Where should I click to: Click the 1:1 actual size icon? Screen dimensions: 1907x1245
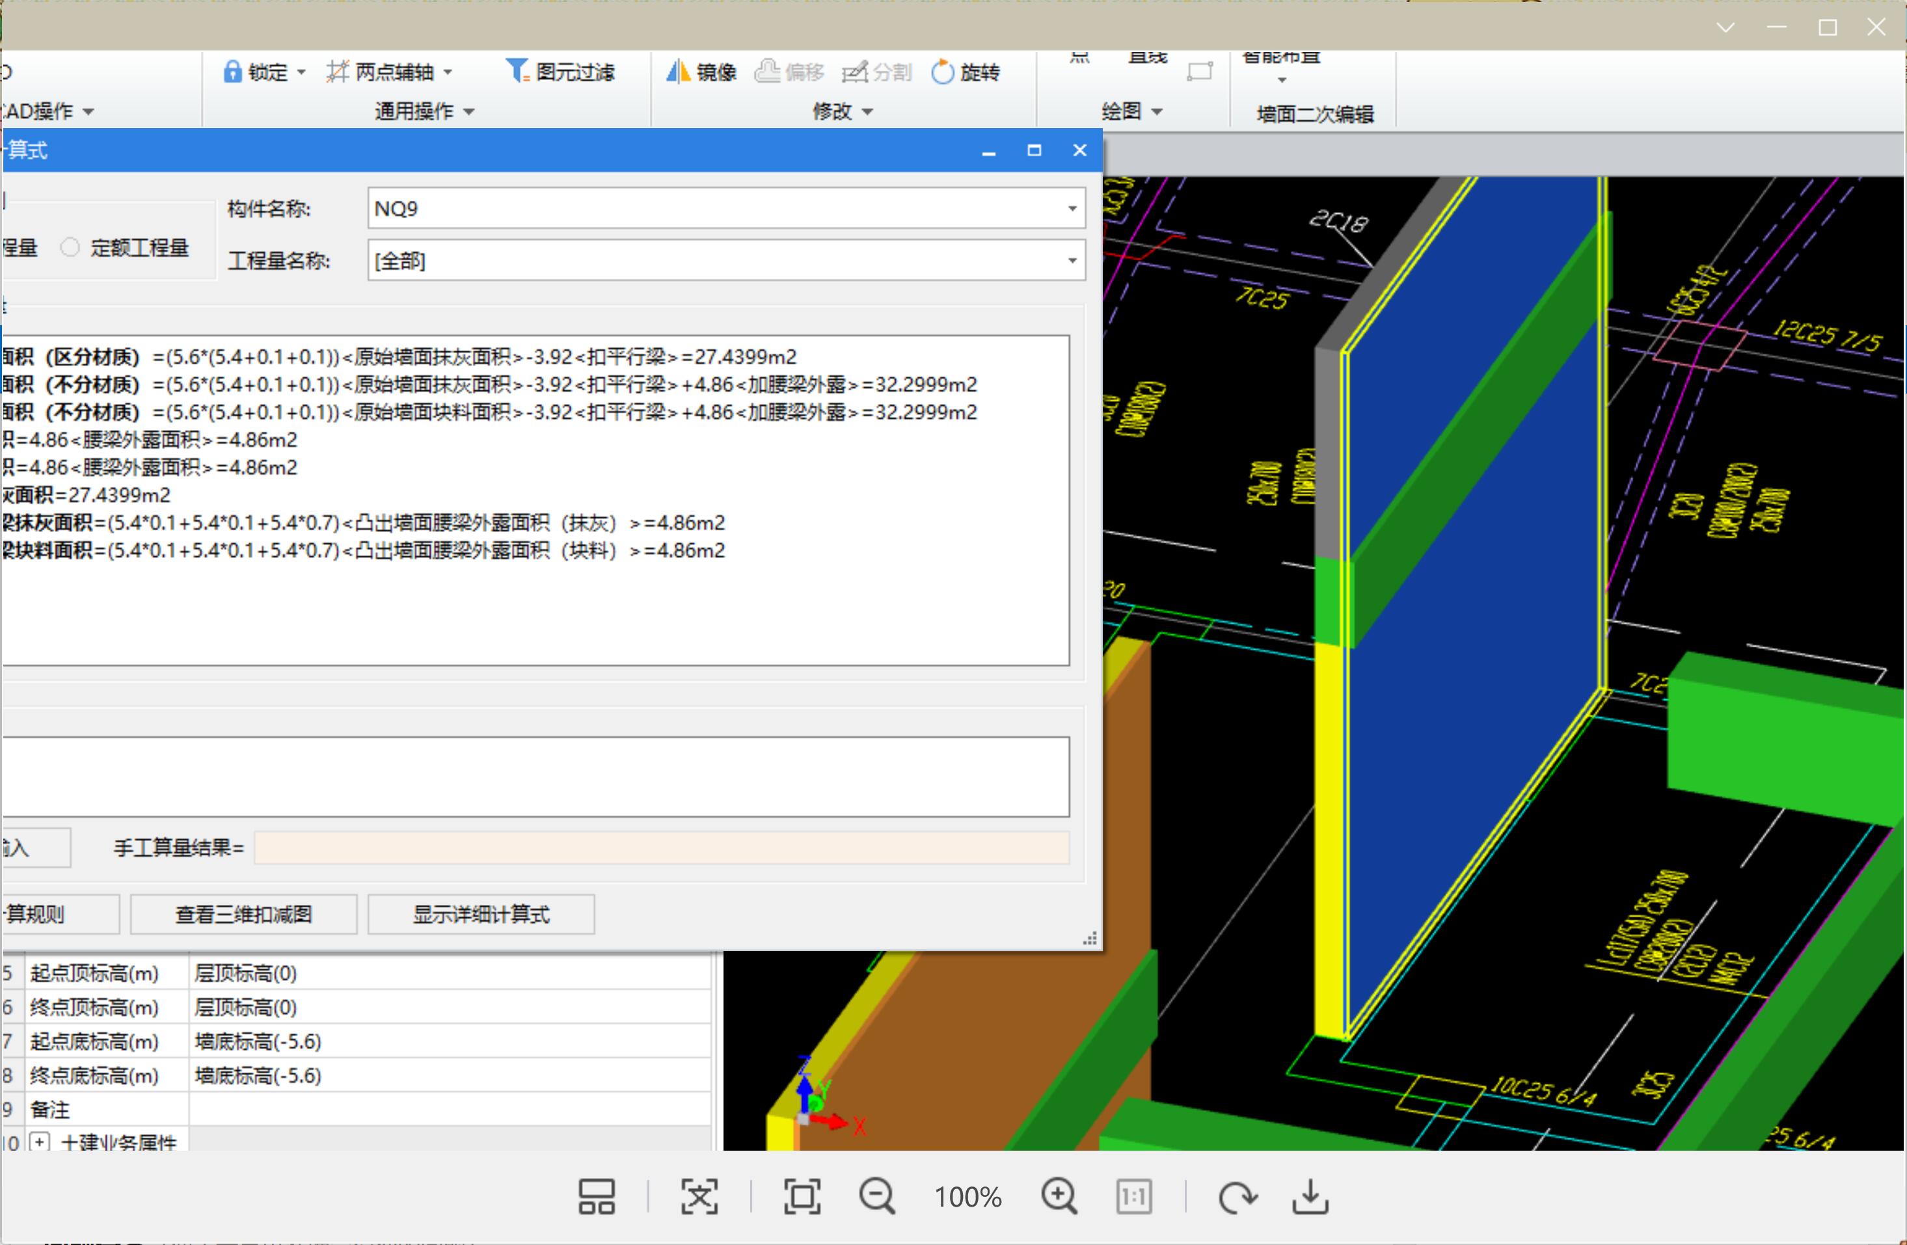click(1134, 1197)
